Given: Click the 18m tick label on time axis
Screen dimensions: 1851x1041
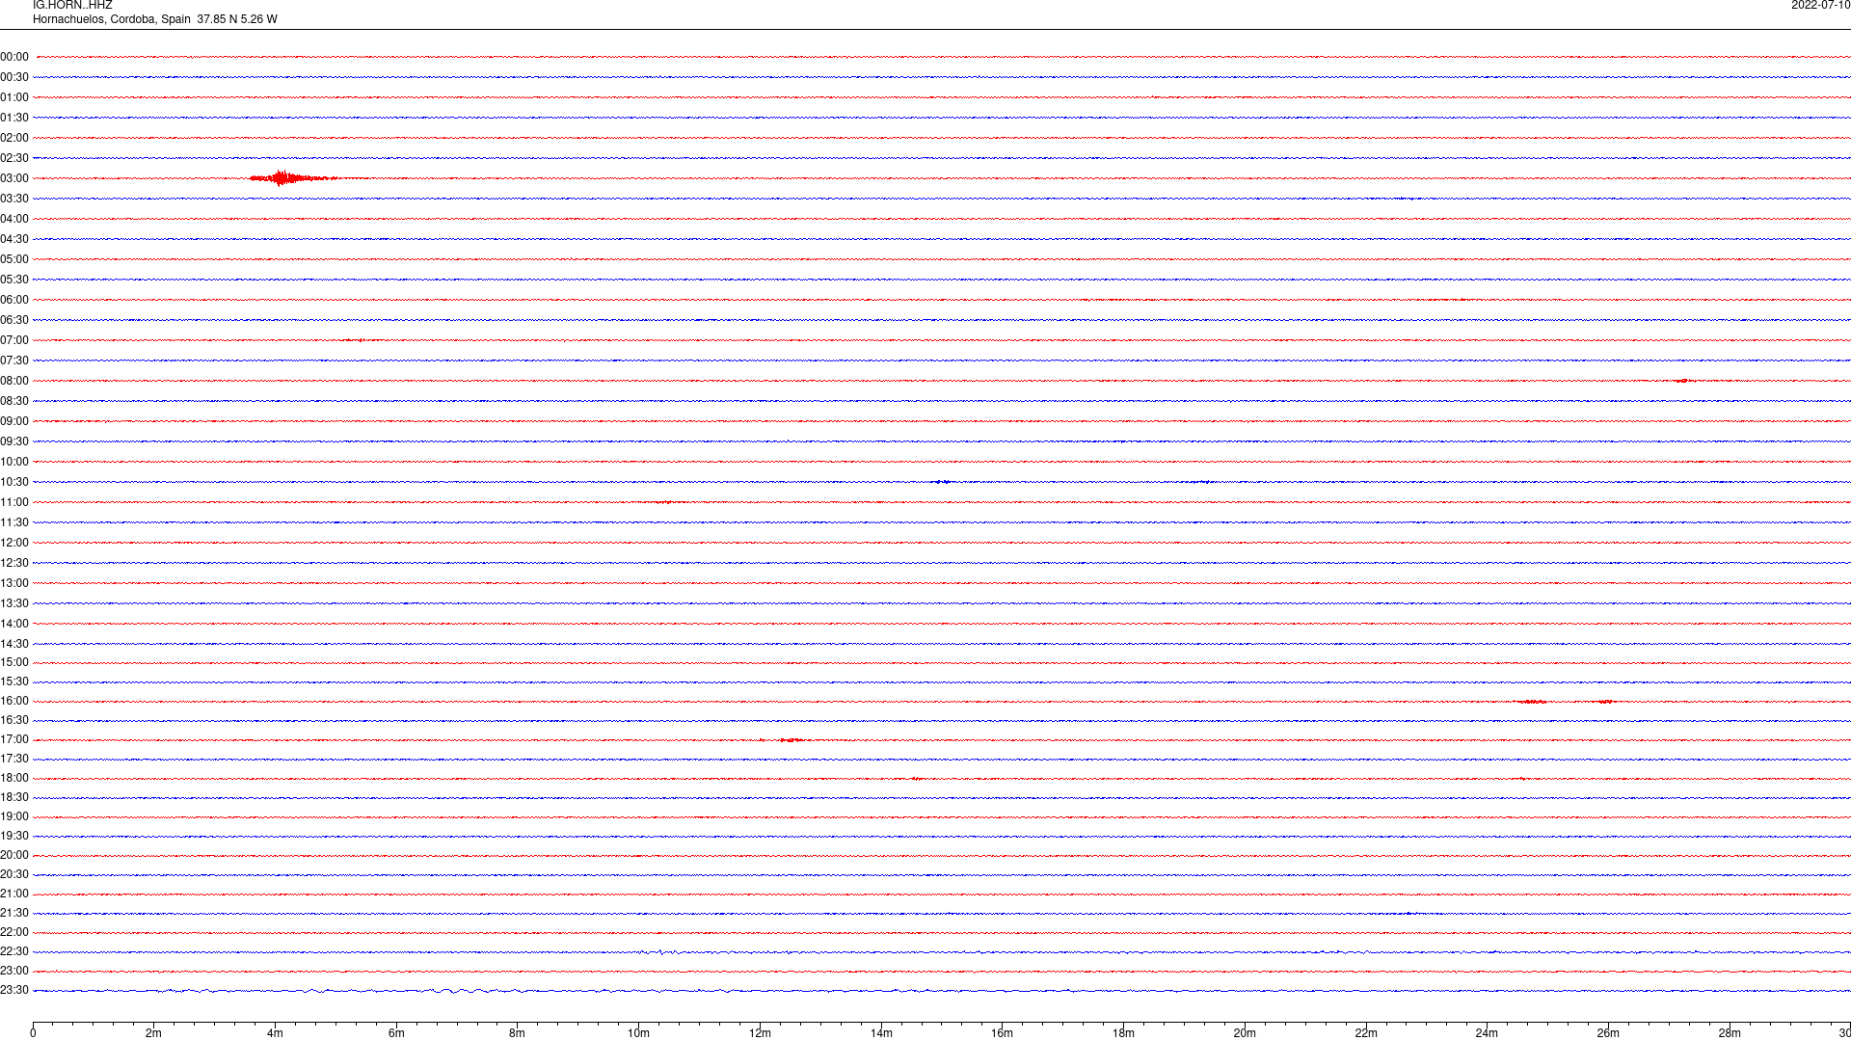Looking at the screenshot, I should pyautogui.click(x=1123, y=1033).
